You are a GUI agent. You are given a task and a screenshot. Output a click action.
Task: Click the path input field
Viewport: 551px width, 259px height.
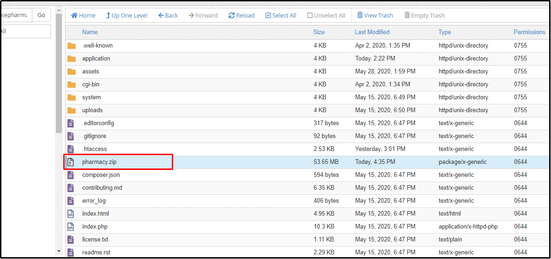(15, 15)
